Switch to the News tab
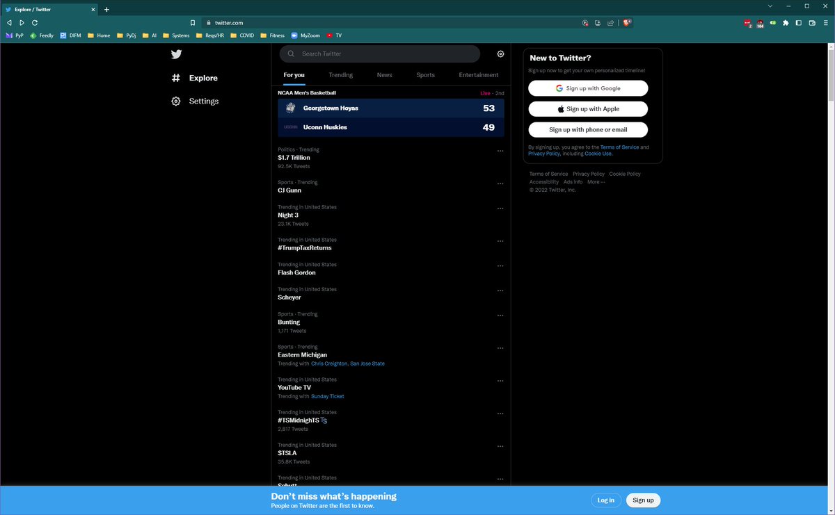Viewport: 835px width, 515px height. pos(385,75)
